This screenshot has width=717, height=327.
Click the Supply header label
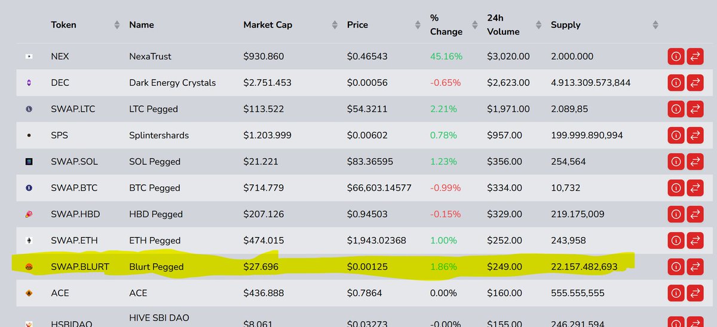(x=566, y=25)
